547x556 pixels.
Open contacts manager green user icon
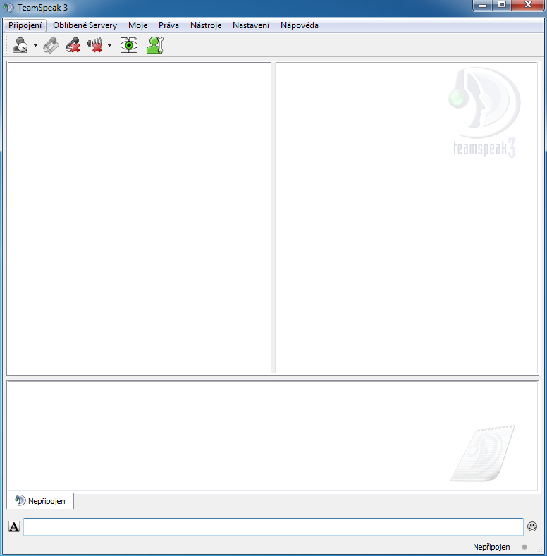(x=154, y=46)
